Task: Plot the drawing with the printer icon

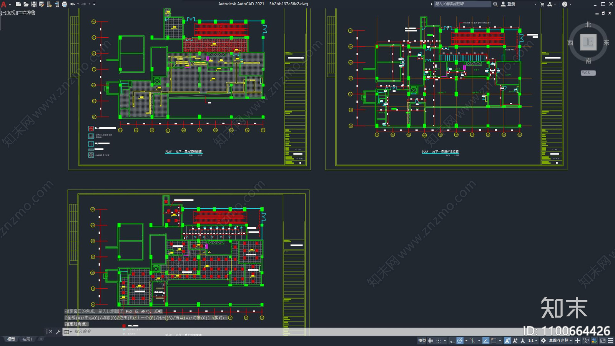Action: [x=65, y=4]
